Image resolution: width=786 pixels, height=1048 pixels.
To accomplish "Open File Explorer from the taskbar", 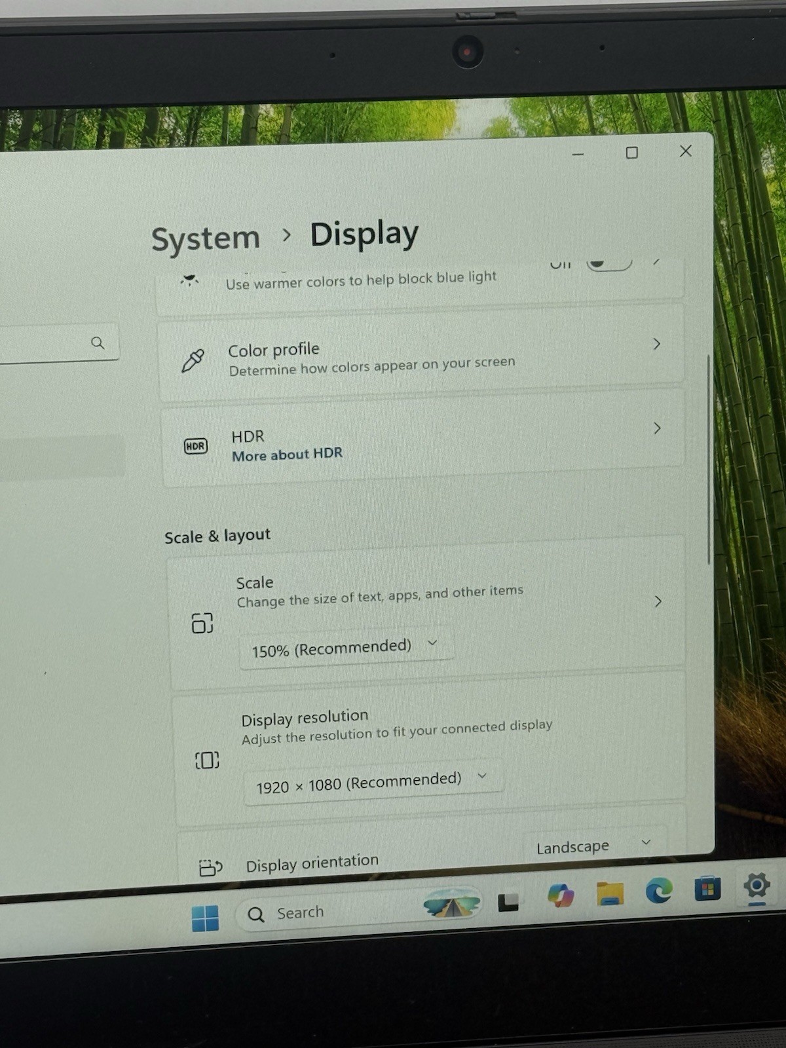I will tap(610, 893).
